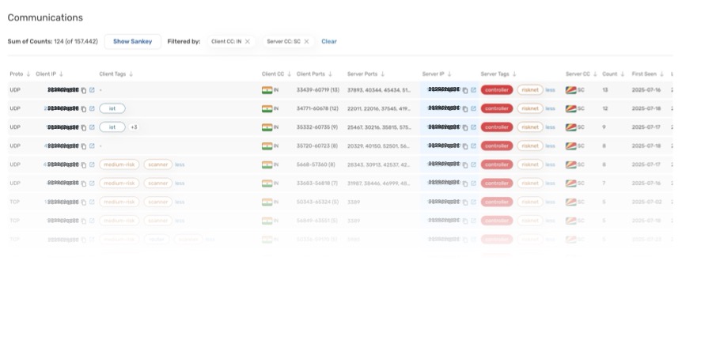Select risknet server tag in count 13 row
This screenshot has height=359, width=705.
pyautogui.click(x=530, y=90)
